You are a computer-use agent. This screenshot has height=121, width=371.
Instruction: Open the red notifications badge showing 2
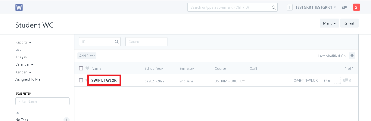(x=356, y=7)
